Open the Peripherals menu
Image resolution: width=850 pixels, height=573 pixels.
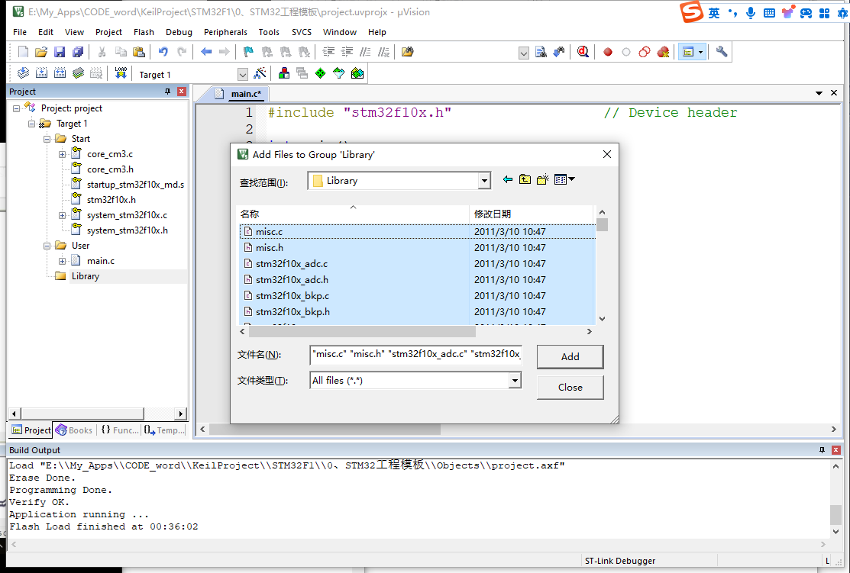click(x=225, y=32)
